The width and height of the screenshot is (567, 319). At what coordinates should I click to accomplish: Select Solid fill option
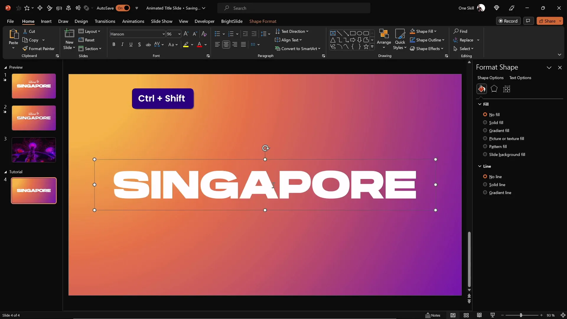tap(493, 123)
